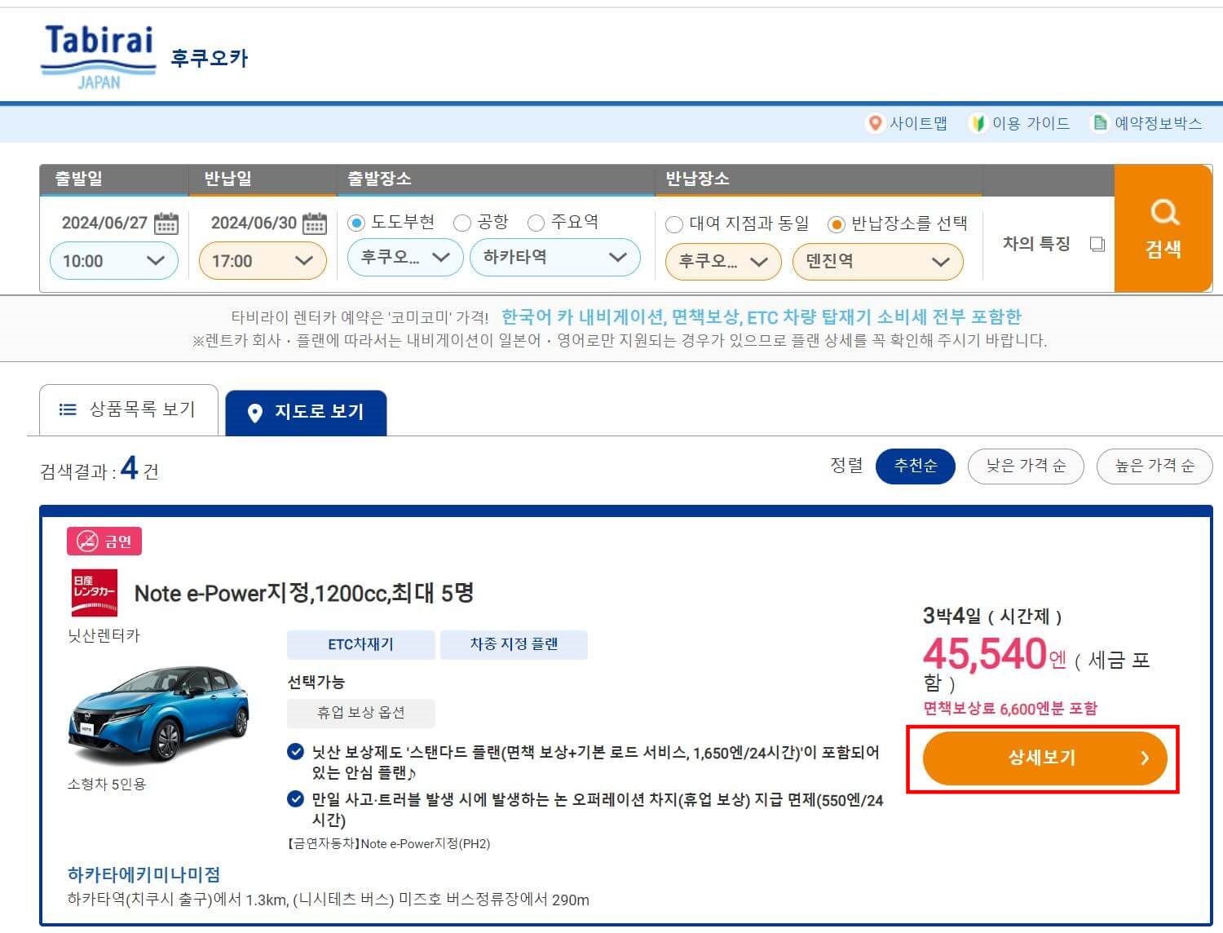Viewport: 1223px width, 933px height.
Task: Click the 45,540엔 price text
Action: click(994, 654)
